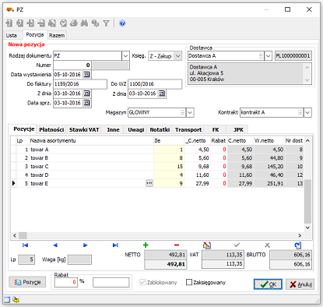
Task: Select the row towar C
Action: tap(157, 166)
